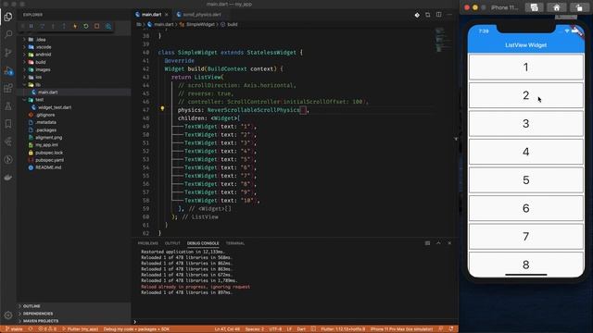Image resolution: width=593 pixels, height=333 pixels.
Task: Click Step Out in debug toolbar
Action: (64, 26)
